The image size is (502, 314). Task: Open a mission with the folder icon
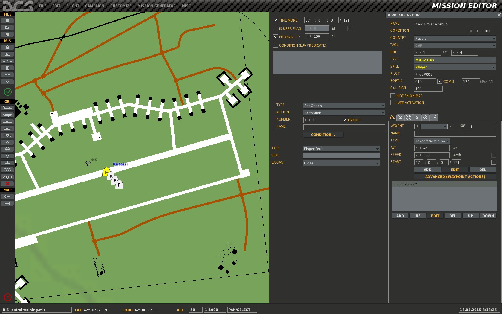pos(7,28)
